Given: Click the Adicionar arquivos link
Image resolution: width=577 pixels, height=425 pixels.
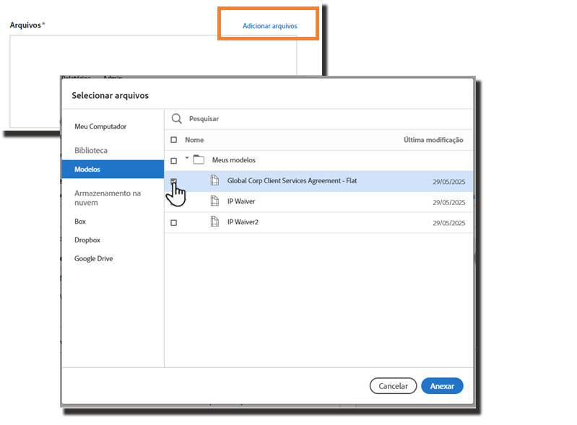Looking at the screenshot, I should click(x=269, y=26).
